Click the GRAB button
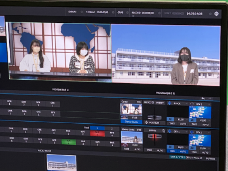228x171 pixels. (120, 13)
